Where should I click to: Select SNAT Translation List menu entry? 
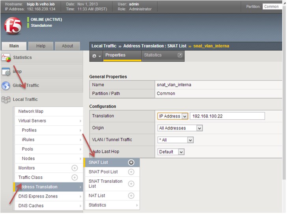(x=106, y=184)
